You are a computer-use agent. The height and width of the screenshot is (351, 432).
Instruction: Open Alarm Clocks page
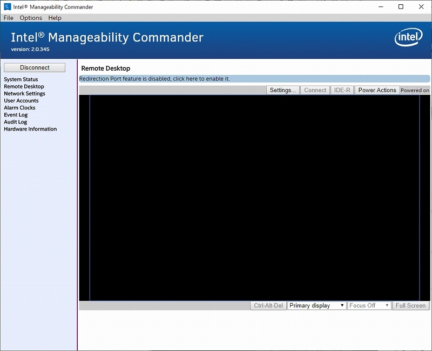[19, 107]
